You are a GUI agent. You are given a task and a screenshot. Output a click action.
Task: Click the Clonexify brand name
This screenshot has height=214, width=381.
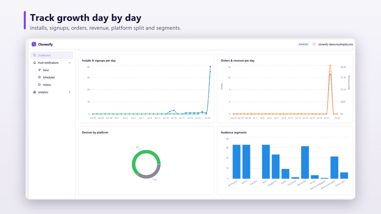(x=46, y=45)
